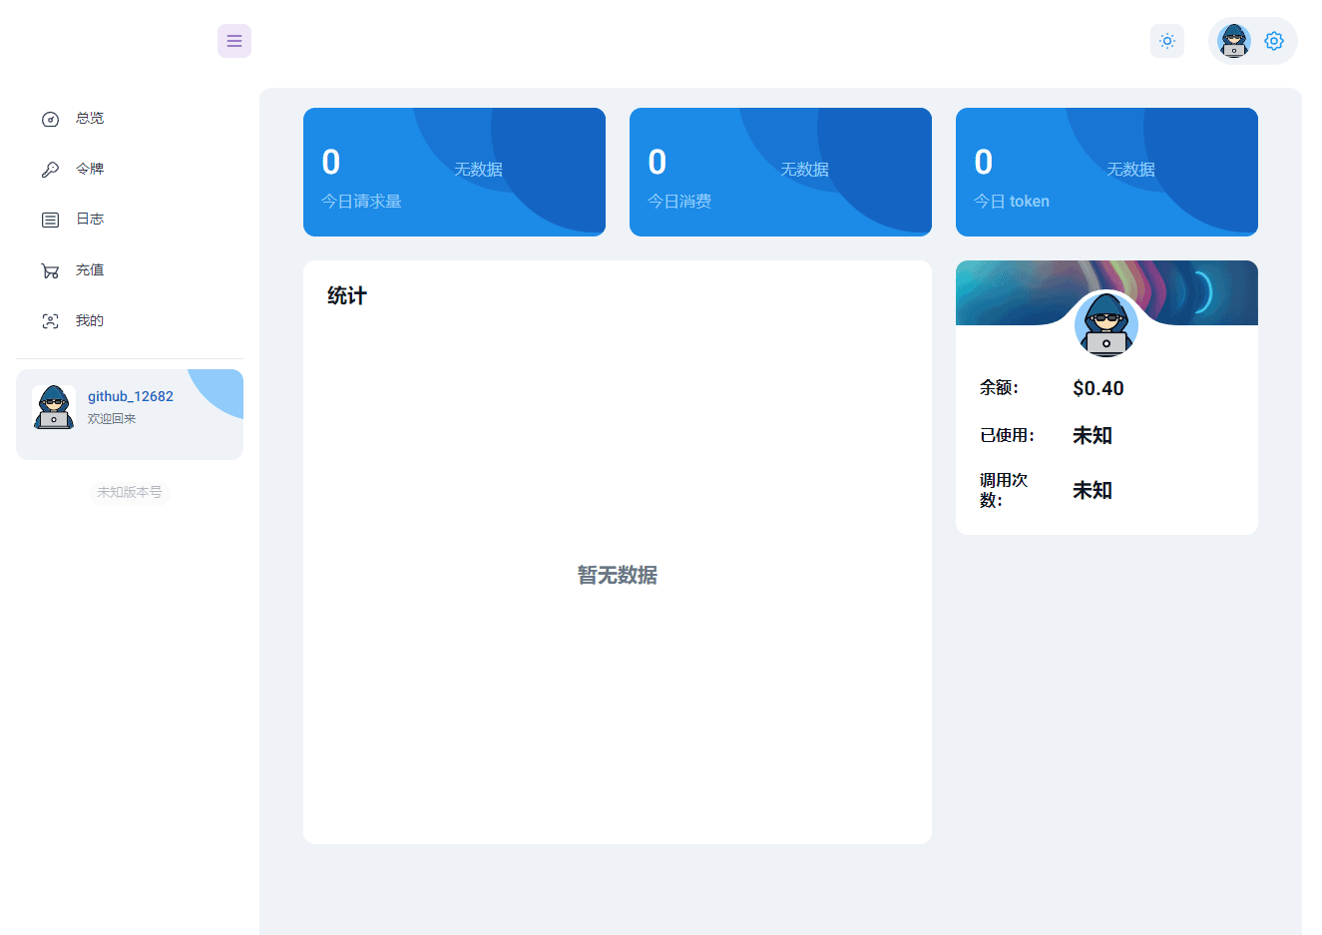
Task: Toggle the sidebar with the hamburger button
Action: pos(234,41)
